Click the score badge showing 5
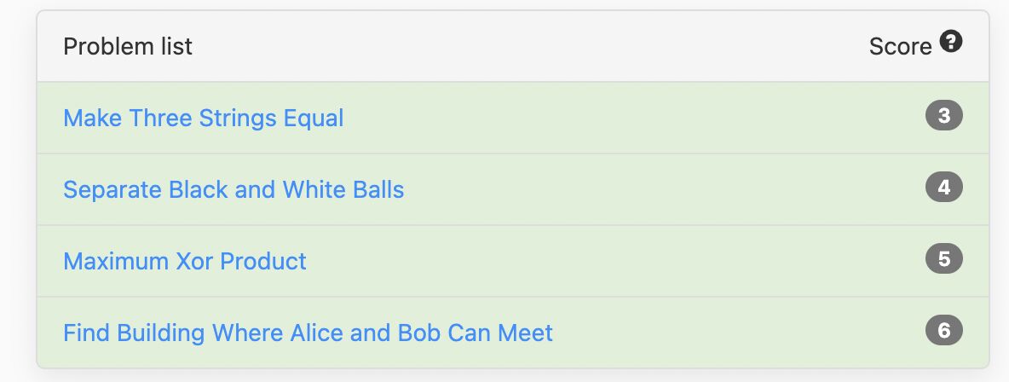The width and height of the screenshot is (1009, 382). point(944,259)
